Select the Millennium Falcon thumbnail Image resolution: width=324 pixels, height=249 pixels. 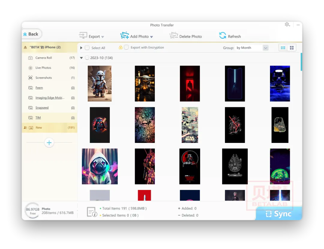[235, 166]
